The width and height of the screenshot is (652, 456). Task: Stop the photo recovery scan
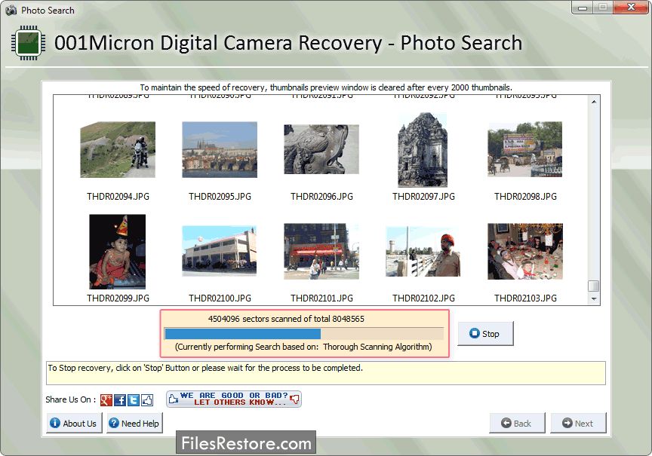pyautogui.click(x=485, y=333)
